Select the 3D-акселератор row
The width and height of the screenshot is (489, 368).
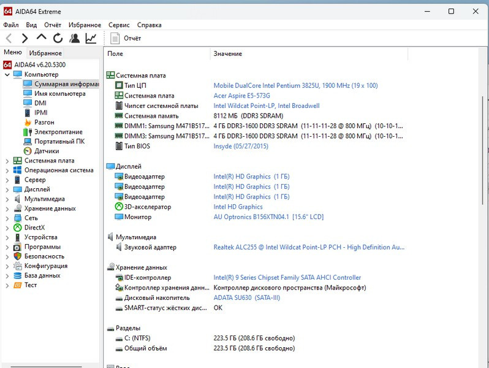pos(189,207)
